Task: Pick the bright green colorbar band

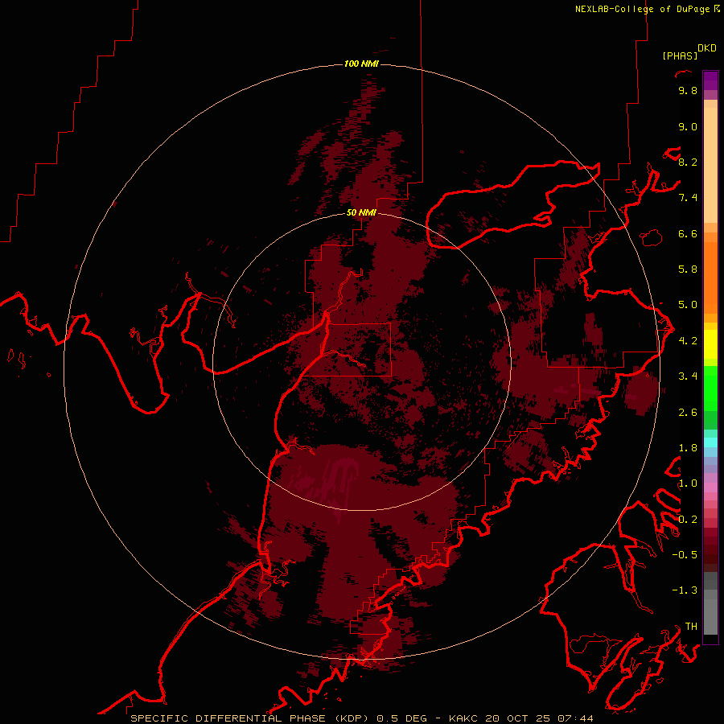Action: [x=710, y=388]
